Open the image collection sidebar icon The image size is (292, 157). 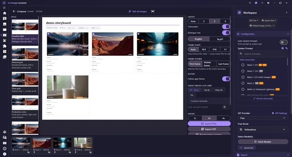[5, 57]
